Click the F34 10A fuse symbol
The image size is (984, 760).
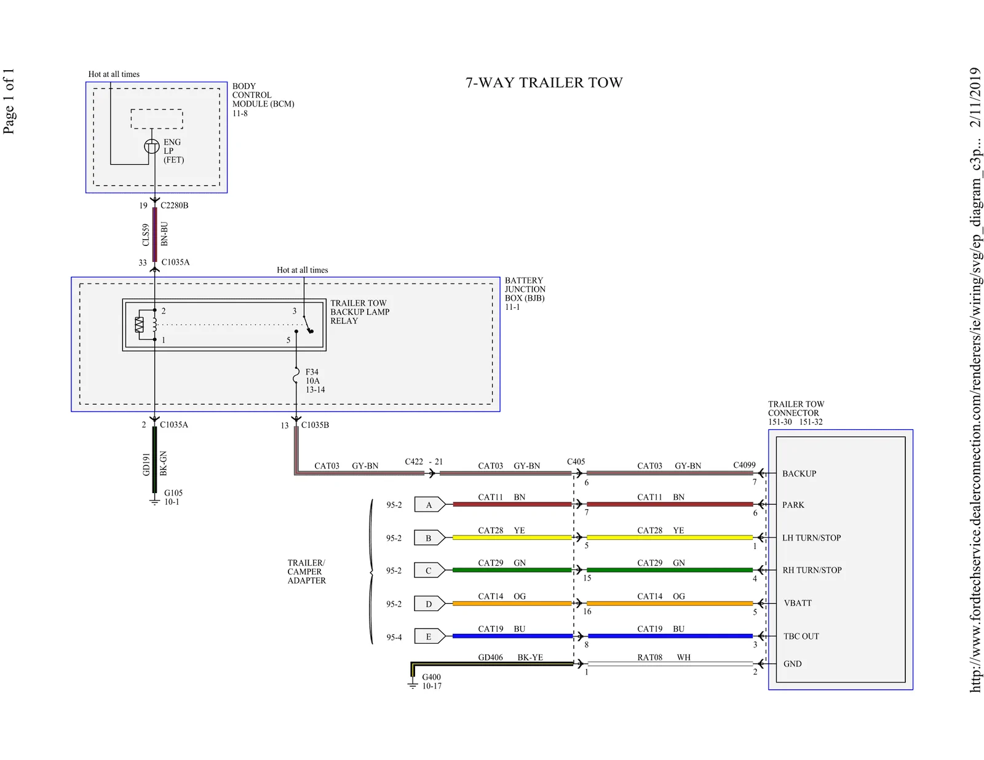tap(296, 375)
